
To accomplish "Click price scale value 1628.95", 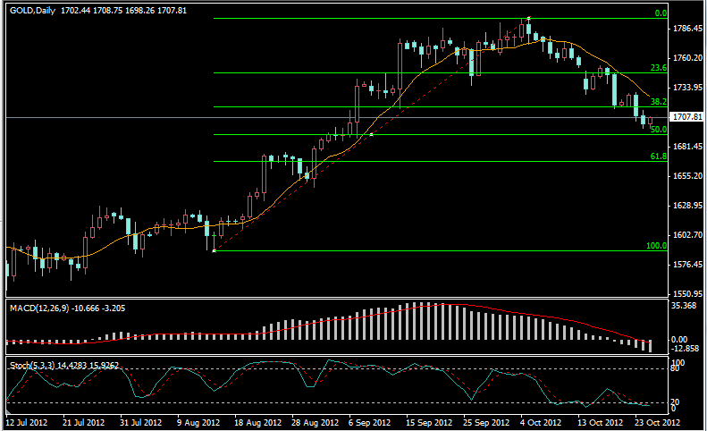I will click(687, 206).
